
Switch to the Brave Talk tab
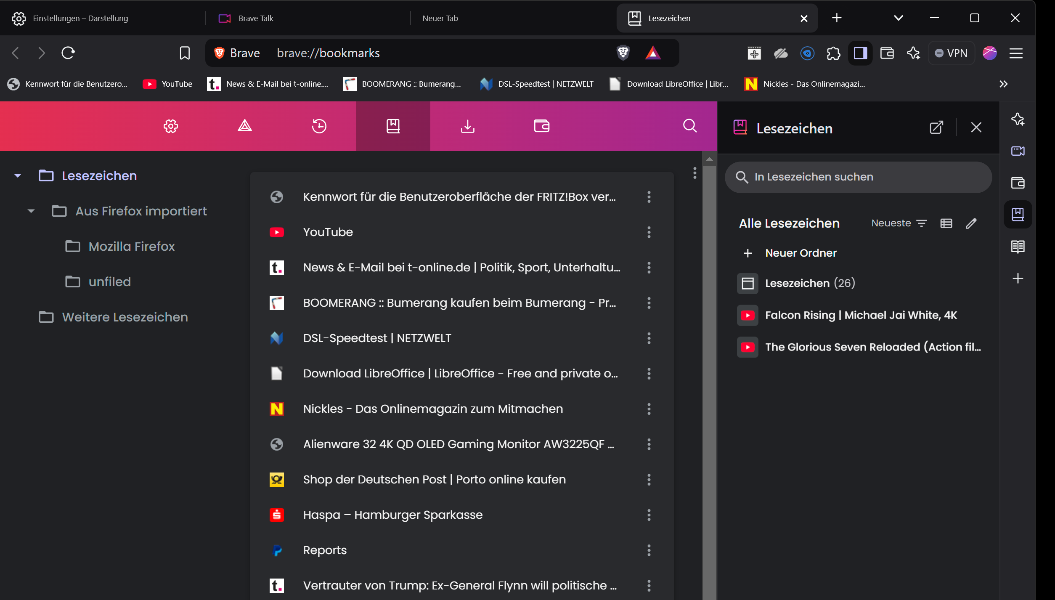click(308, 19)
